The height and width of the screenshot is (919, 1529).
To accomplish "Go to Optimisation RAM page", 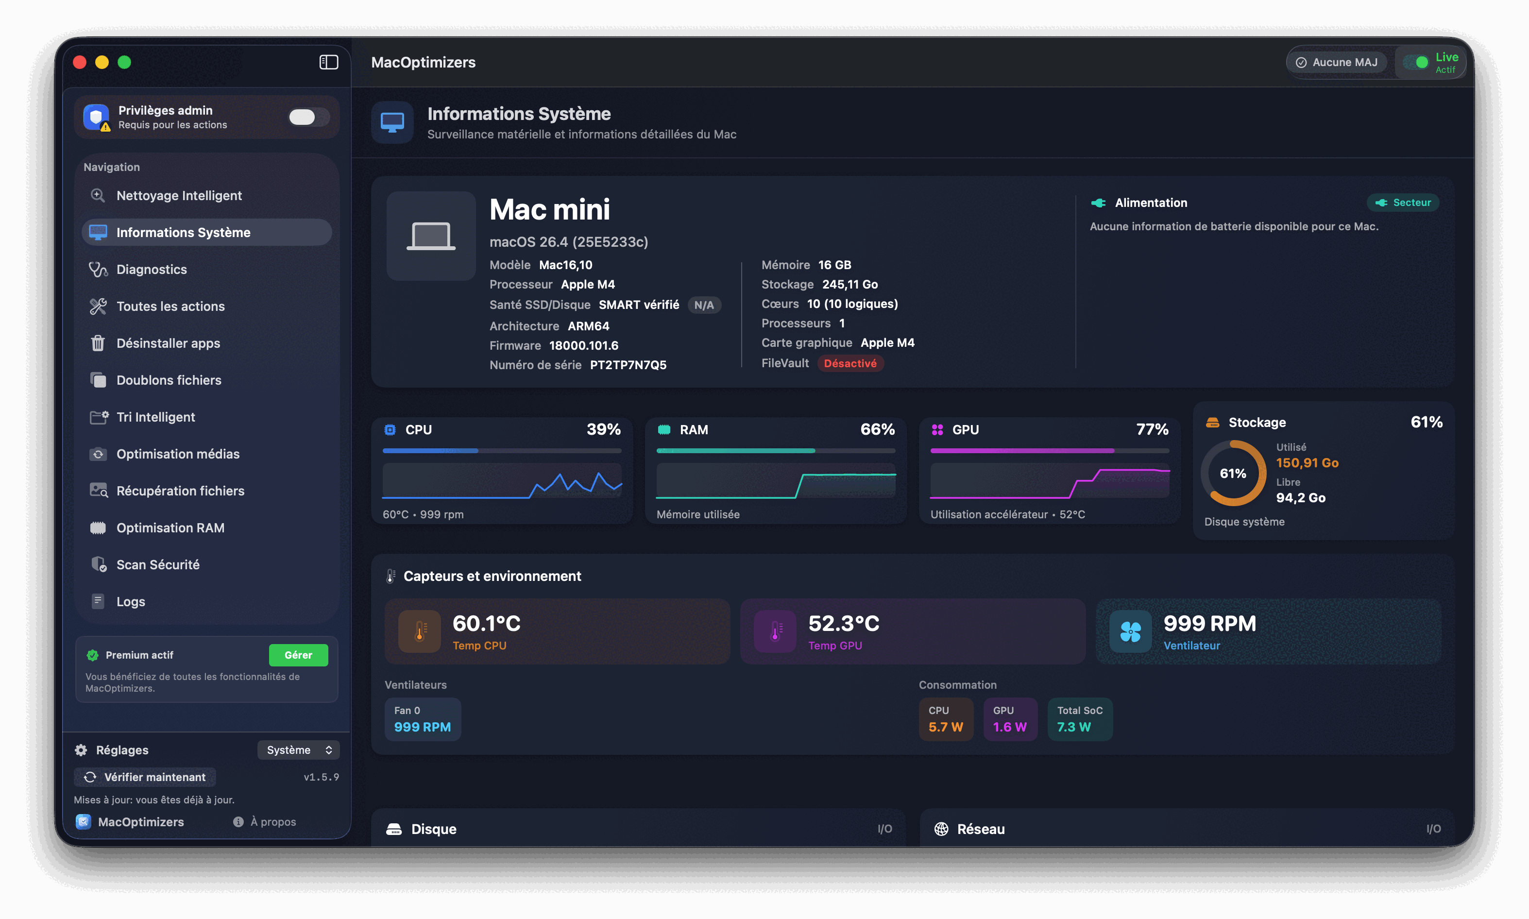I will tap(170, 528).
